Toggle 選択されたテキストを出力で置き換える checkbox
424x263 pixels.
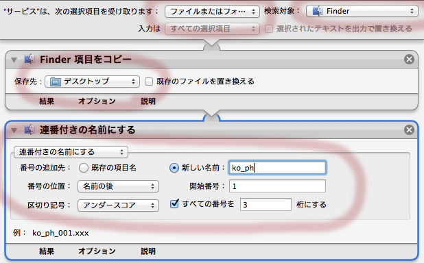(x=269, y=29)
